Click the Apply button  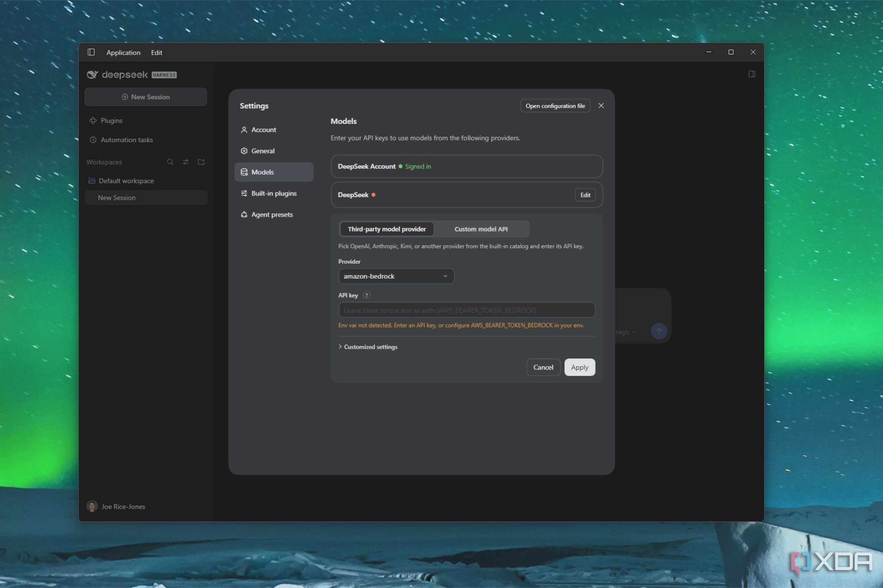point(580,367)
